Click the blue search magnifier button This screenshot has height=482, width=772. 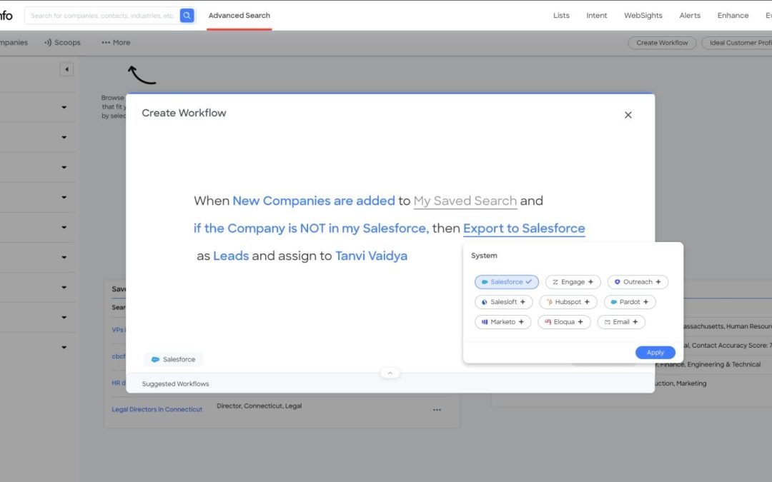tap(187, 15)
